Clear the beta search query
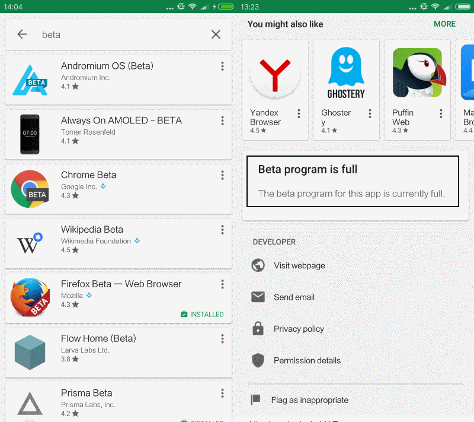Screen dimensions: 474x422 (216, 34)
